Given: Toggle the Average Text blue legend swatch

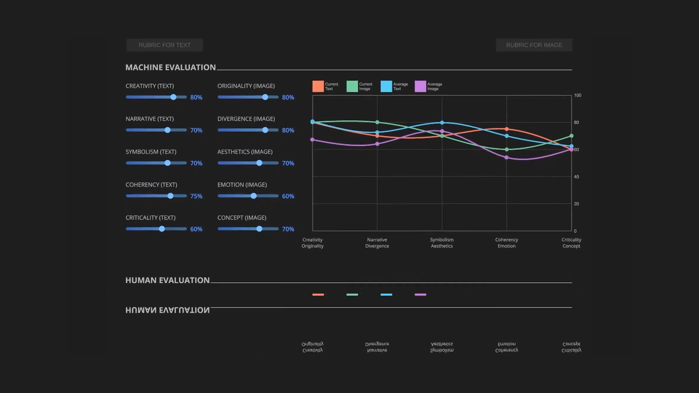Looking at the screenshot, I should (386, 86).
